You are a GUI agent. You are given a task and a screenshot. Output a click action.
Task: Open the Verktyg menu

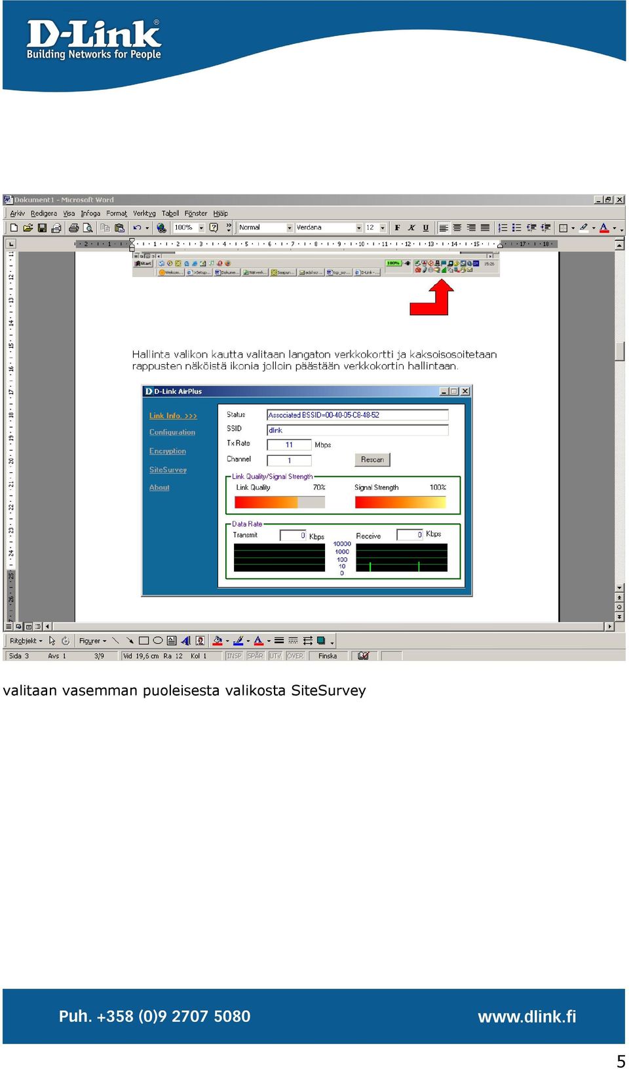(144, 214)
